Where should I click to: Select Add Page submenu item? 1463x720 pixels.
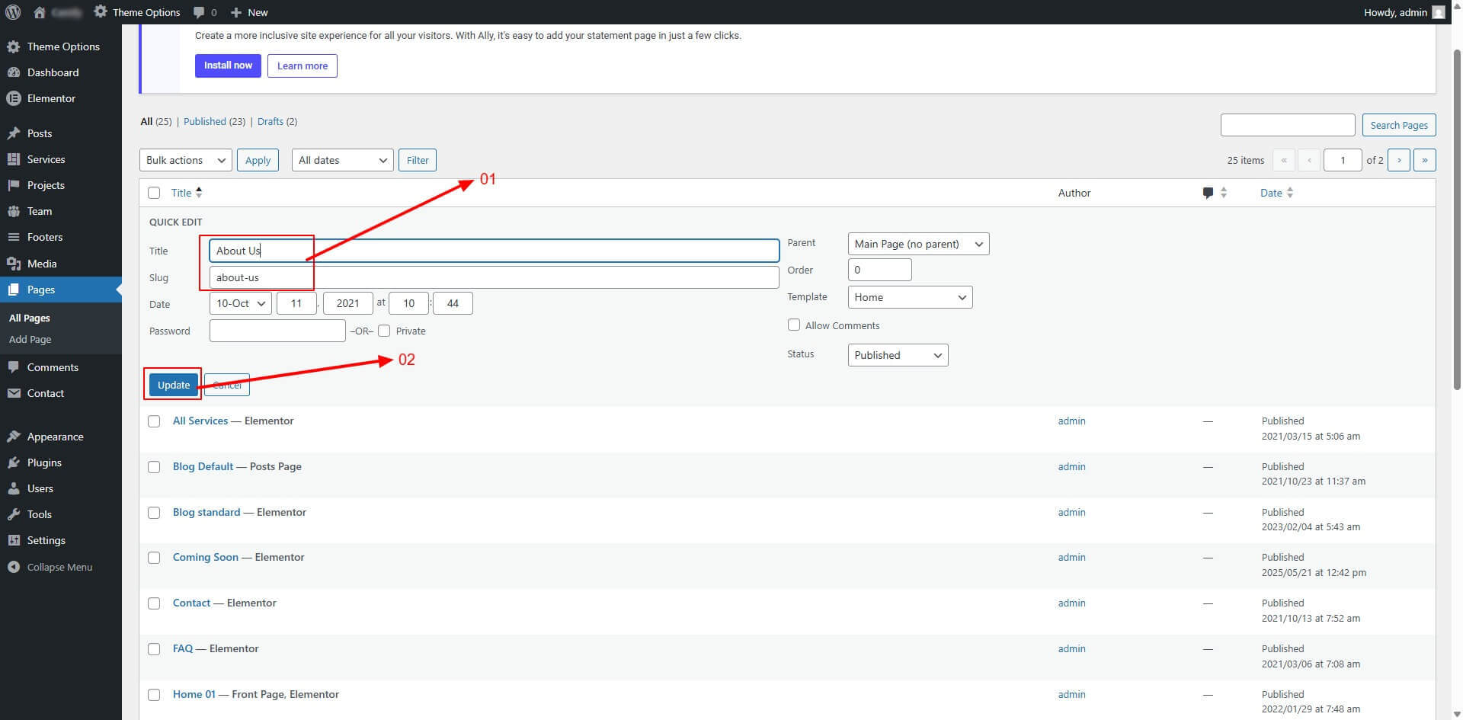click(x=30, y=339)
